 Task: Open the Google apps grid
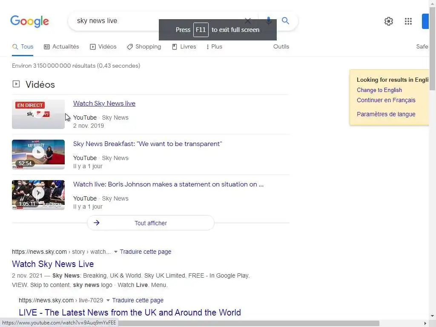coord(408,21)
